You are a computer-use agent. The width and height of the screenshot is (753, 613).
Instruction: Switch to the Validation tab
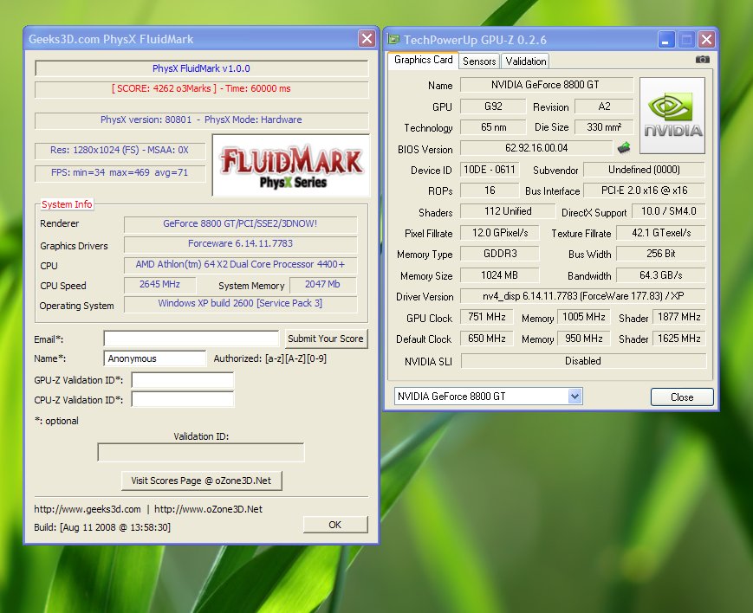coord(526,61)
